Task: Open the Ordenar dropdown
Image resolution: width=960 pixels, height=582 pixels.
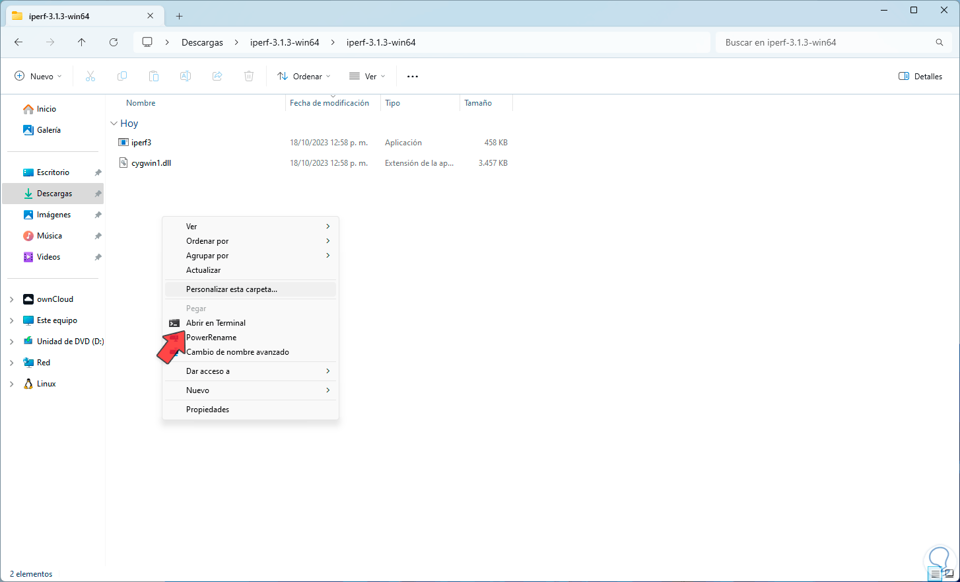Action: [304, 77]
